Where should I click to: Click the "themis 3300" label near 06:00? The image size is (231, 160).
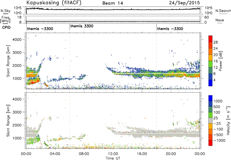tap(82, 26)
